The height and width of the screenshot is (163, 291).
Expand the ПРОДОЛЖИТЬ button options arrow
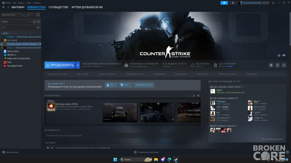click(78, 65)
